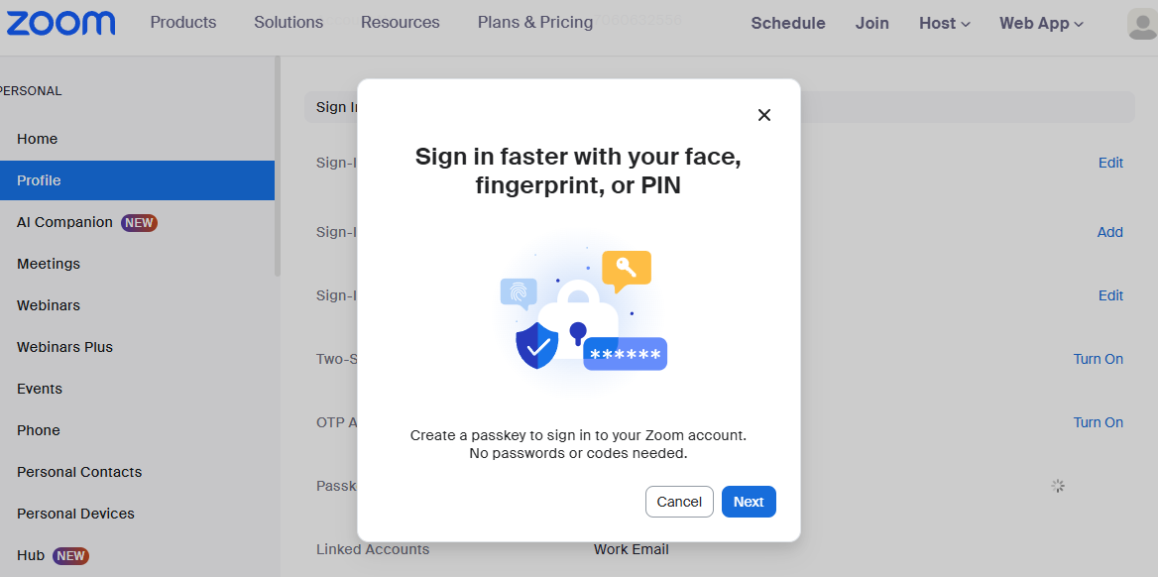Viewport: 1158px width, 577px height.
Task: Open the Resources menu
Action: pos(401,22)
